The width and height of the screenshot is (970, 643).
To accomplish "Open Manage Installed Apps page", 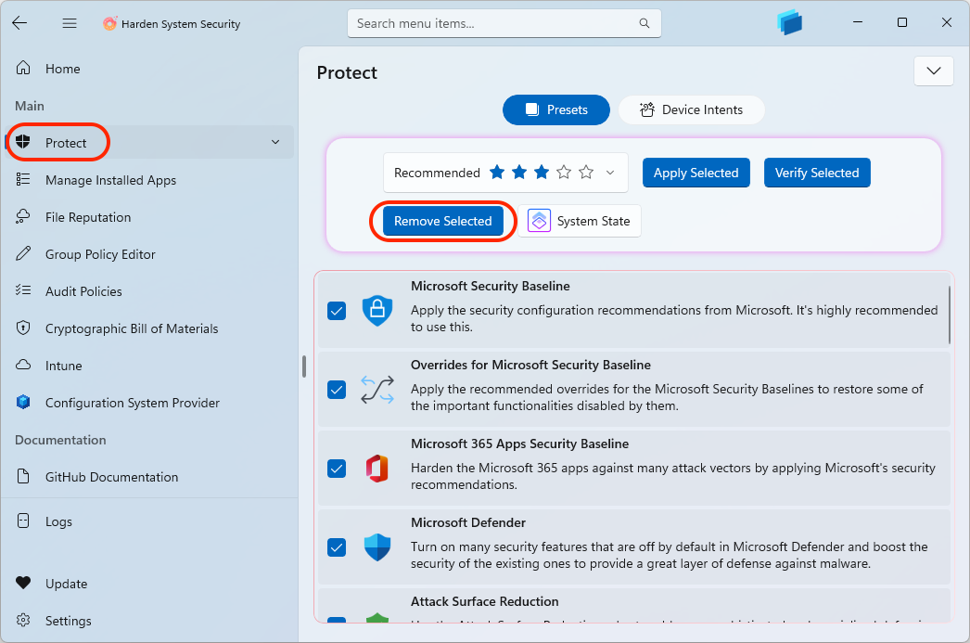I will (149, 179).
